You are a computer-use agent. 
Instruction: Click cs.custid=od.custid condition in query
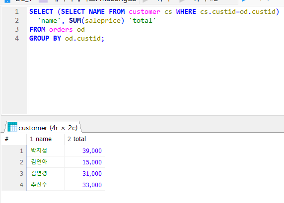coord(238,12)
